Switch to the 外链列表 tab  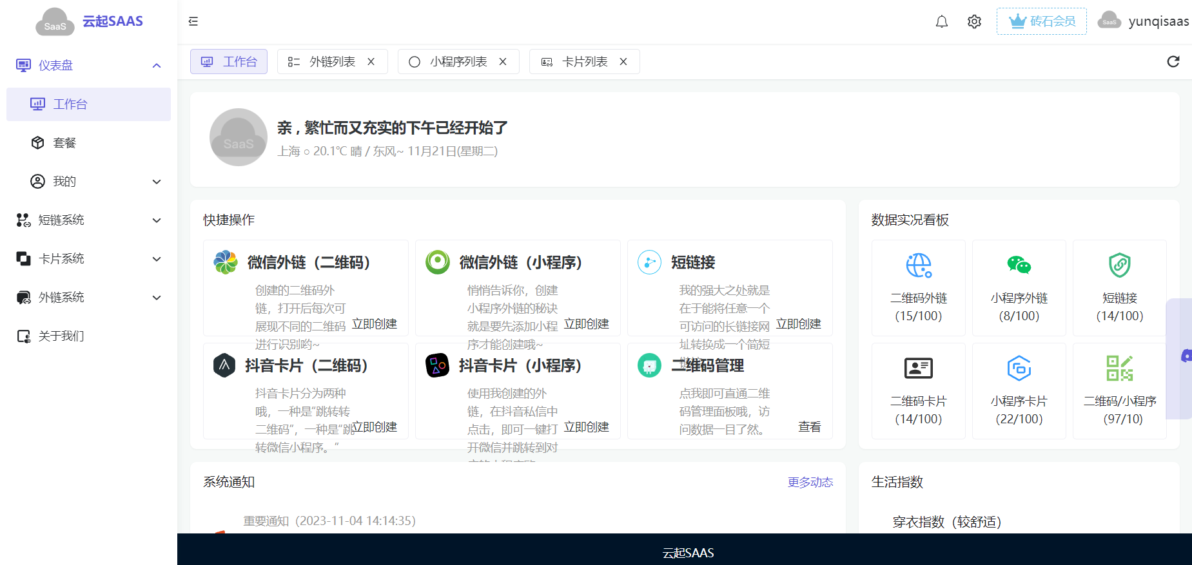click(x=332, y=62)
